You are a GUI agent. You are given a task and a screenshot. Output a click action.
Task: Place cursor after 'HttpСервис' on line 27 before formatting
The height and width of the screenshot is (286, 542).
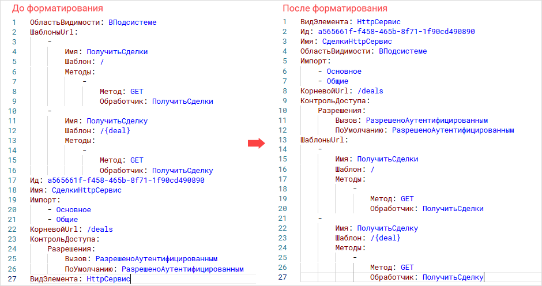pyautogui.click(x=131, y=279)
